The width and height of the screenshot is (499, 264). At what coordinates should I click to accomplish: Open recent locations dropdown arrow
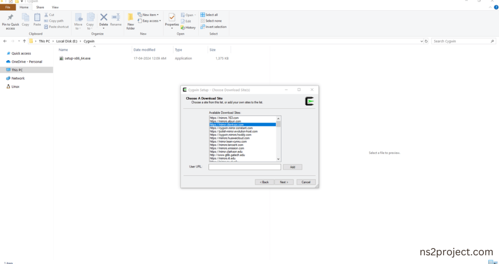click(19, 41)
